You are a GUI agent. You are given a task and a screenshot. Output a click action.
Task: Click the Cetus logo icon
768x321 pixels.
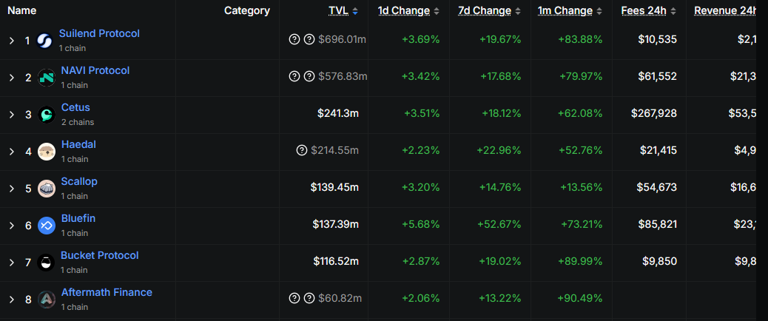(x=47, y=115)
